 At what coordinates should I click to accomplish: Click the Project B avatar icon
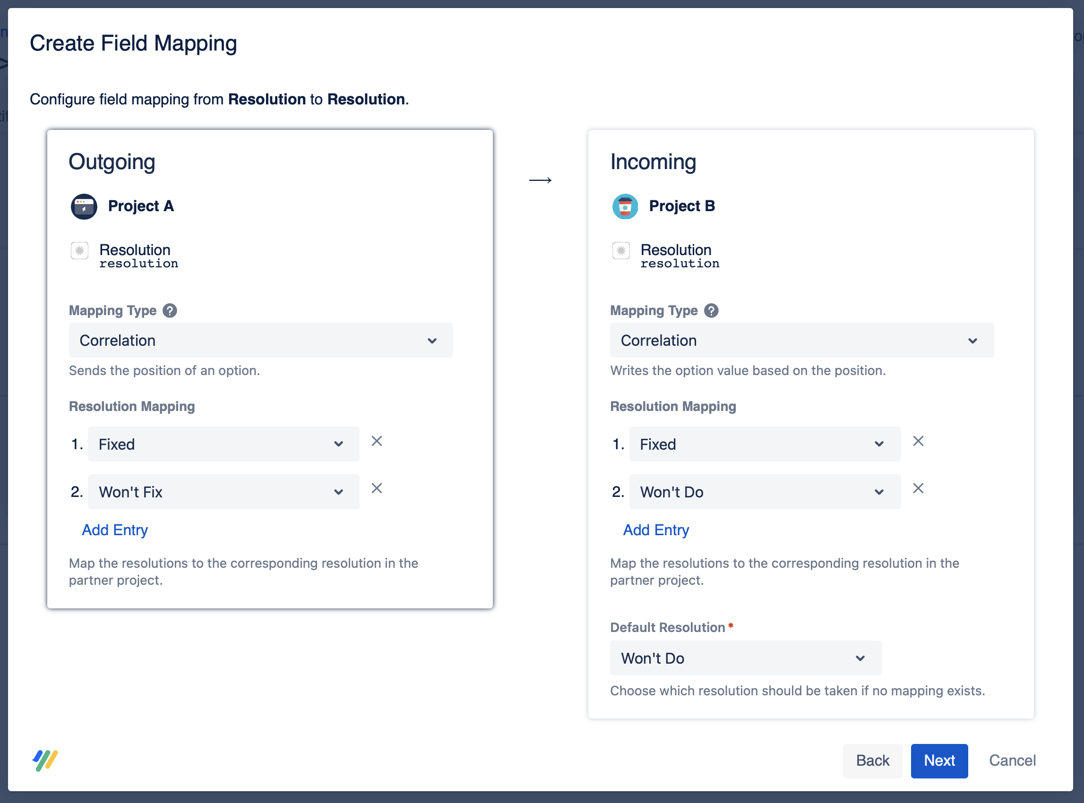[x=625, y=206]
